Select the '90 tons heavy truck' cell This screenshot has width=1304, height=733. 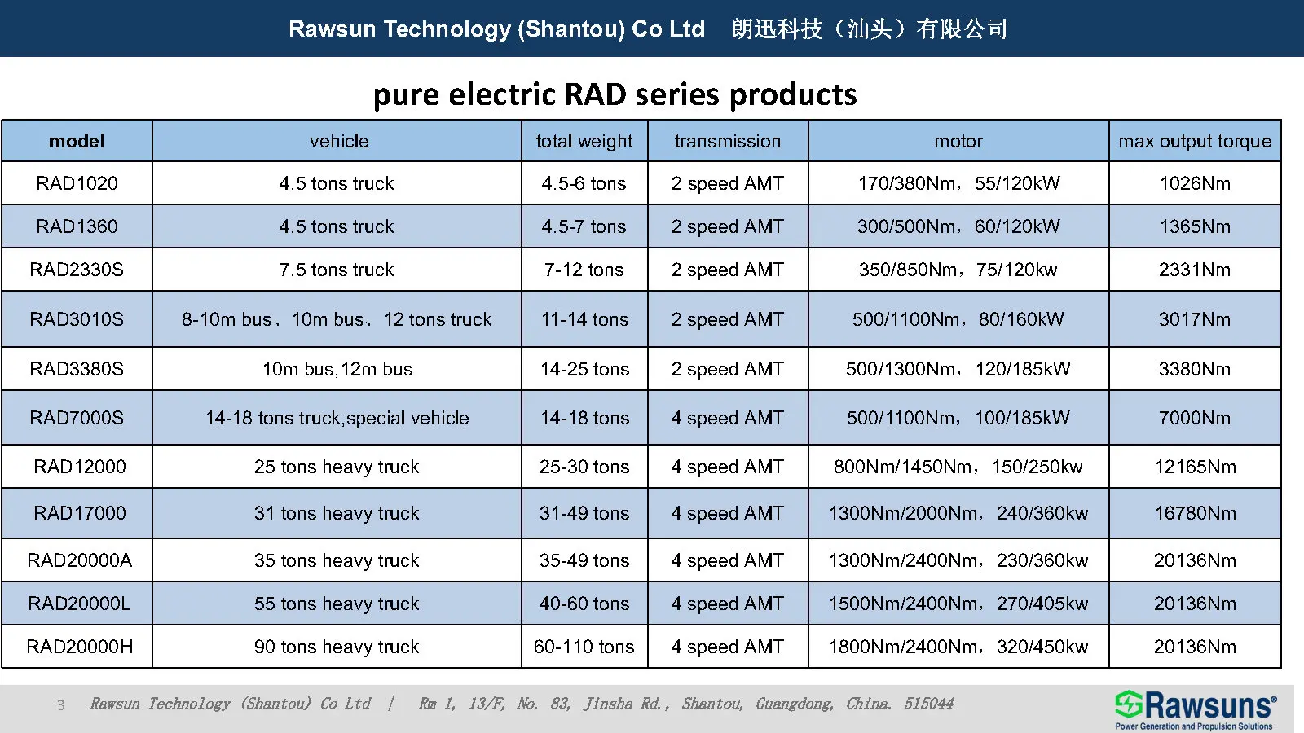pyautogui.click(x=337, y=646)
